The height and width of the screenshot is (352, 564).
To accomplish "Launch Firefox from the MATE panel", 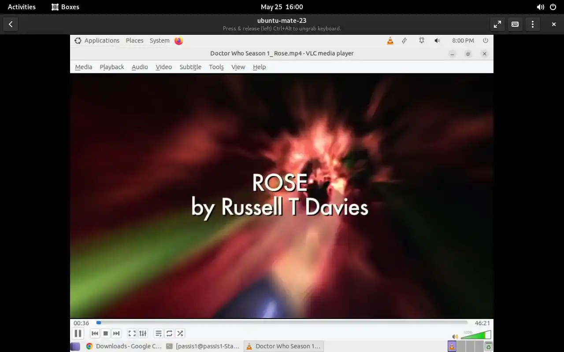I will click(x=178, y=40).
